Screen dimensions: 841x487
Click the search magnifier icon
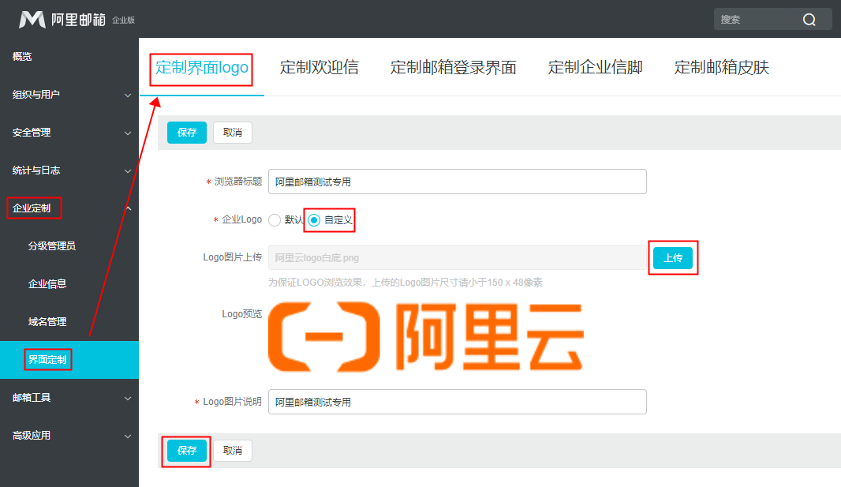[809, 20]
